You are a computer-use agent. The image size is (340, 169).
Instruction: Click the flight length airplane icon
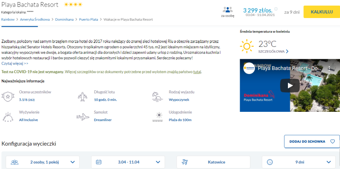click(x=83, y=97)
